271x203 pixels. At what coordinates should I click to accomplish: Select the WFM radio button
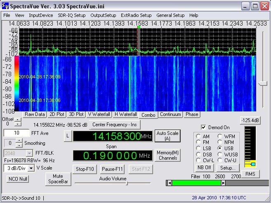pos(219,136)
